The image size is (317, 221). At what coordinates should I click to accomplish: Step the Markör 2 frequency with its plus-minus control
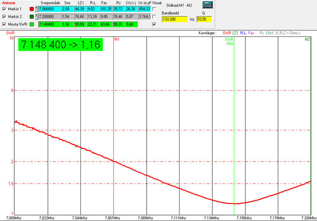coord(36,17)
